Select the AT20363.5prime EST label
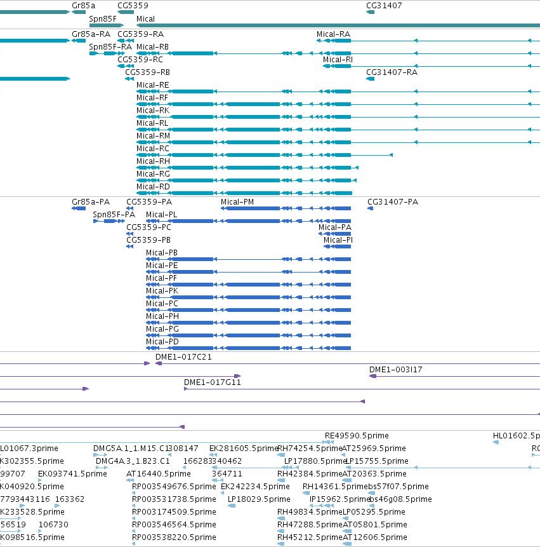Viewport: 540px width, 547px height. [x=374, y=474]
